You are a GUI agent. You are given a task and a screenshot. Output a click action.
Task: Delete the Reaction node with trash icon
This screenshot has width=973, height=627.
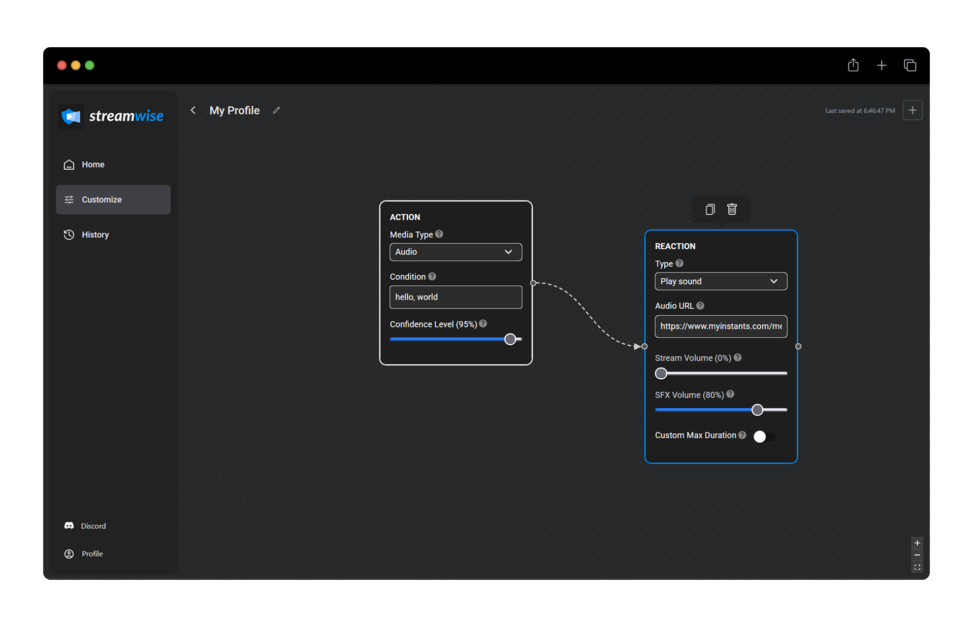(732, 209)
